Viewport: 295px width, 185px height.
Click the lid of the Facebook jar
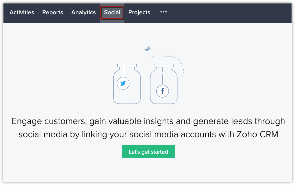pos(164,65)
